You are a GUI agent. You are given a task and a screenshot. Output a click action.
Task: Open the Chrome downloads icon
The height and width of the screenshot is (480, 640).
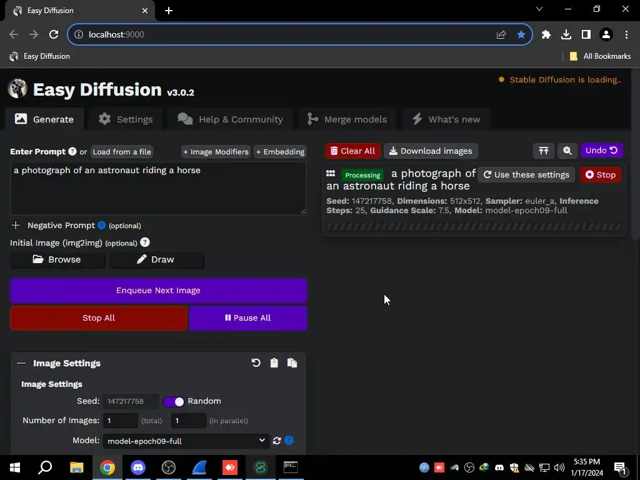tap(566, 35)
